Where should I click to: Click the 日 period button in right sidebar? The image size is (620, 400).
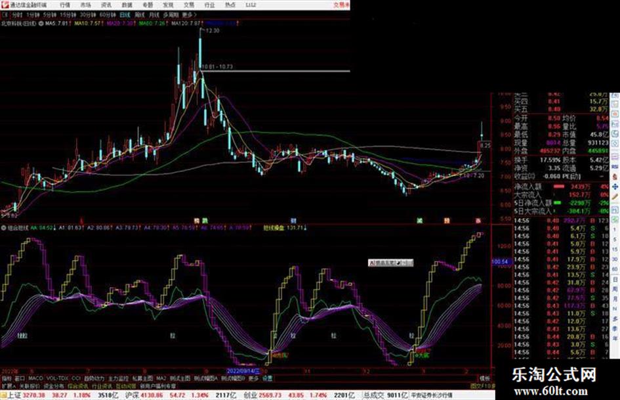(615, 280)
